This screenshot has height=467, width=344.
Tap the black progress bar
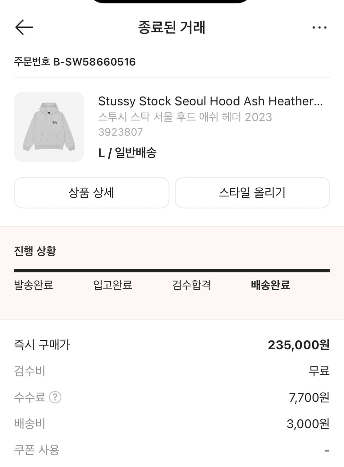tap(172, 271)
